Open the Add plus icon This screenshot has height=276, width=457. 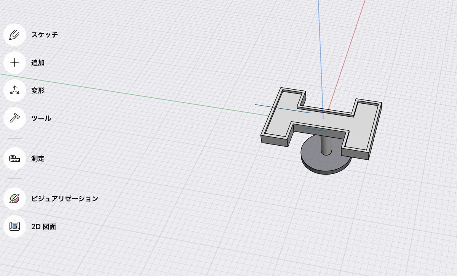(14, 63)
